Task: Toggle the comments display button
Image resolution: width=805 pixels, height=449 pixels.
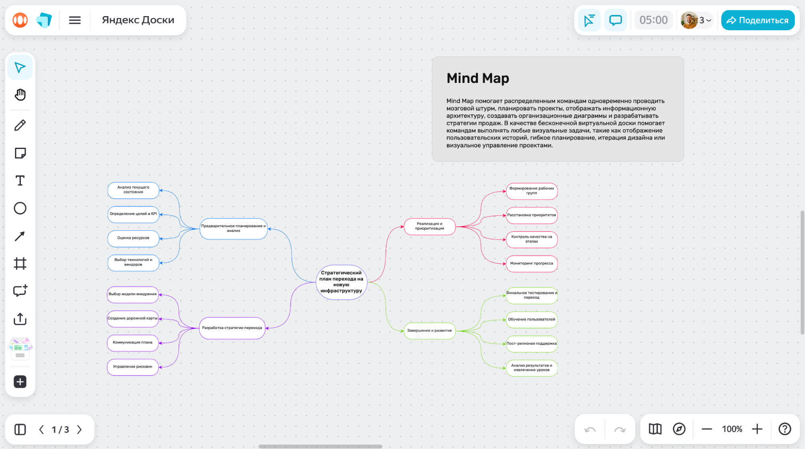Action: [x=615, y=20]
